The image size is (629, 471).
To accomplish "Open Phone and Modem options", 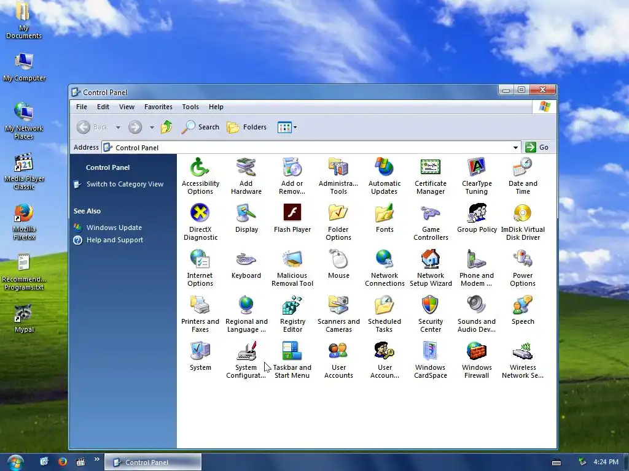I will coord(477,268).
